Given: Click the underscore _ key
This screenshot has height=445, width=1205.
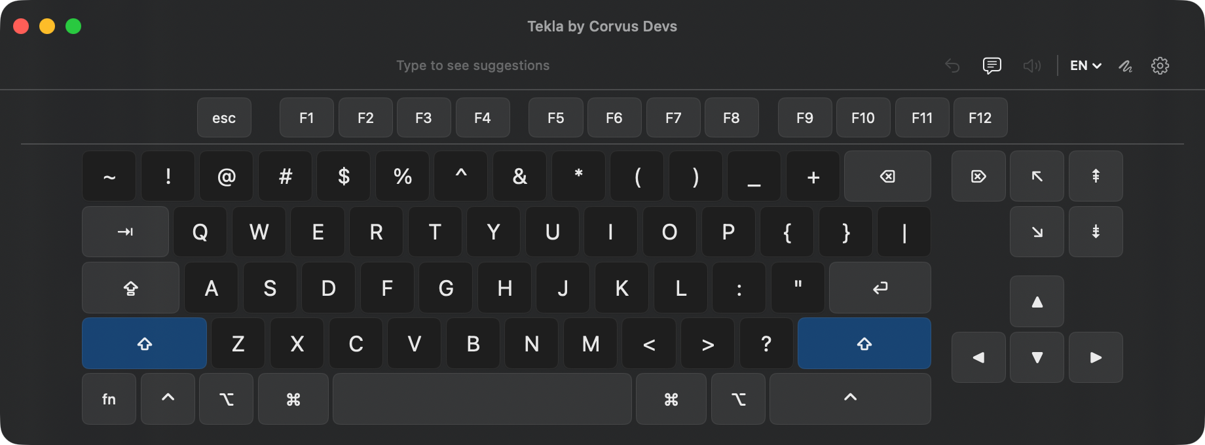Looking at the screenshot, I should tap(754, 176).
